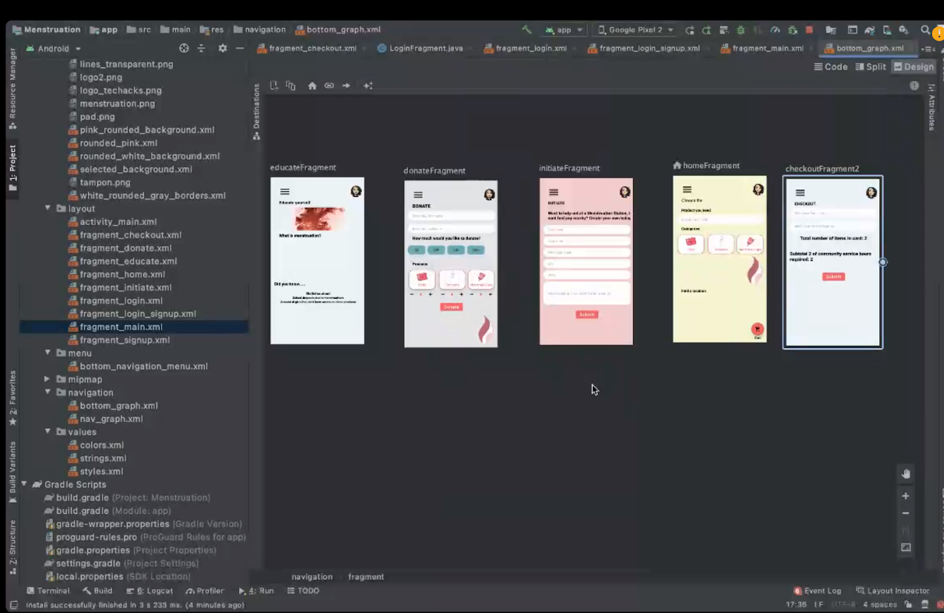Select the educateFragment destination preview
Image resolution: width=944 pixels, height=613 pixels.
coord(317,261)
